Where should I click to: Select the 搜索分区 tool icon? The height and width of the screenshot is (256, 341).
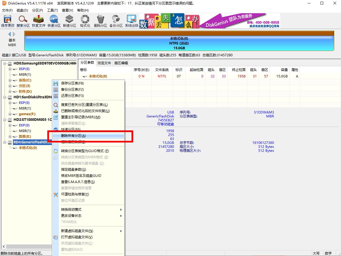point(23,21)
